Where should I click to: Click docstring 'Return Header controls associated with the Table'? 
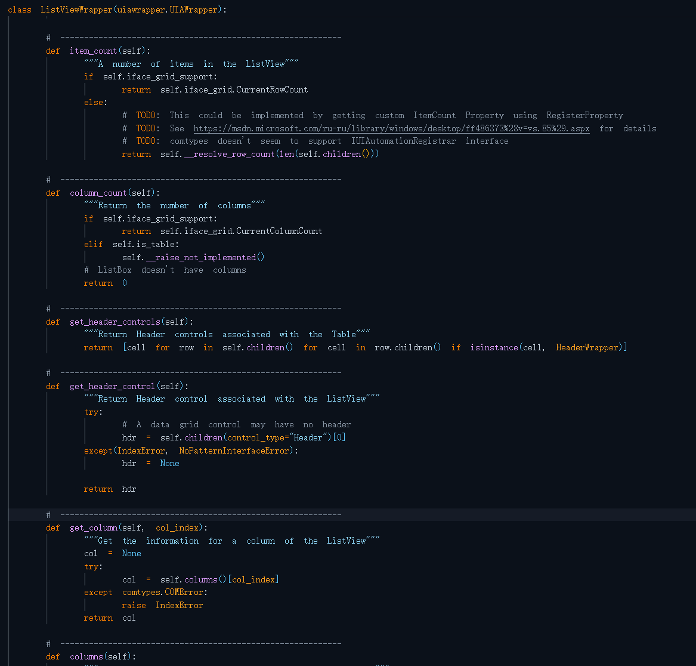tap(227, 335)
